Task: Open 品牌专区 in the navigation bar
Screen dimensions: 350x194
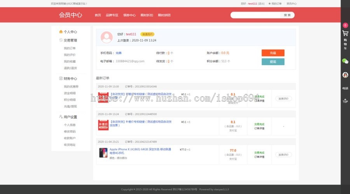Action: pos(112,15)
